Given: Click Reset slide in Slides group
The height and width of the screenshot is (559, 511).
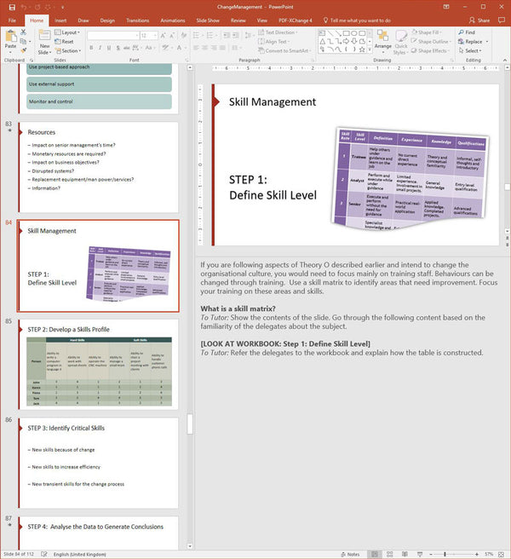Looking at the screenshot, I should [x=64, y=42].
